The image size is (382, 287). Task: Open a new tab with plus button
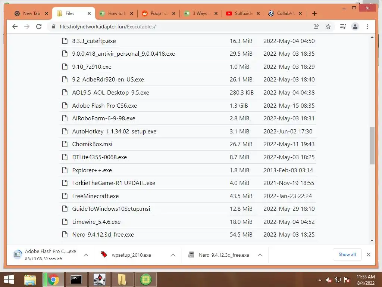pyautogui.click(x=314, y=13)
